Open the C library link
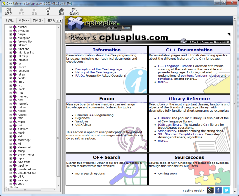239x196 pixels. click(164, 118)
